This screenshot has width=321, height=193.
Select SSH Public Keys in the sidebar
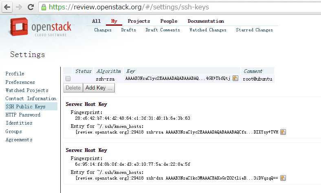[x=31, y=107]
